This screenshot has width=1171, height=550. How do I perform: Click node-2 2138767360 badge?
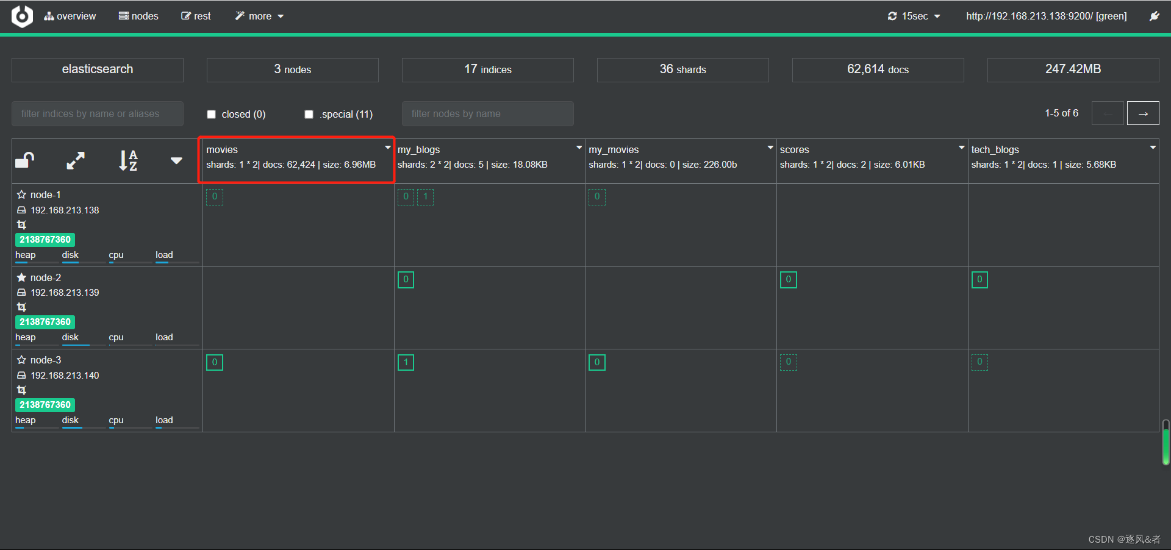(x=45, y=322)
